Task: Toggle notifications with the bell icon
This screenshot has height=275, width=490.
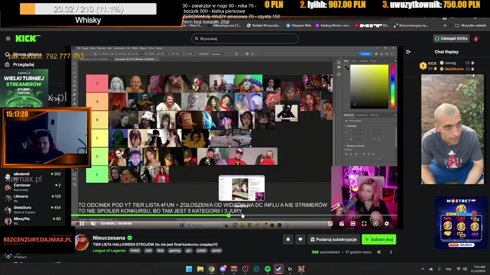Action: coord(288,239)
